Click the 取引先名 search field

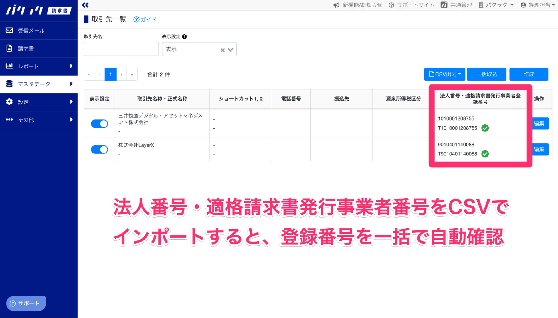point(121,49)
